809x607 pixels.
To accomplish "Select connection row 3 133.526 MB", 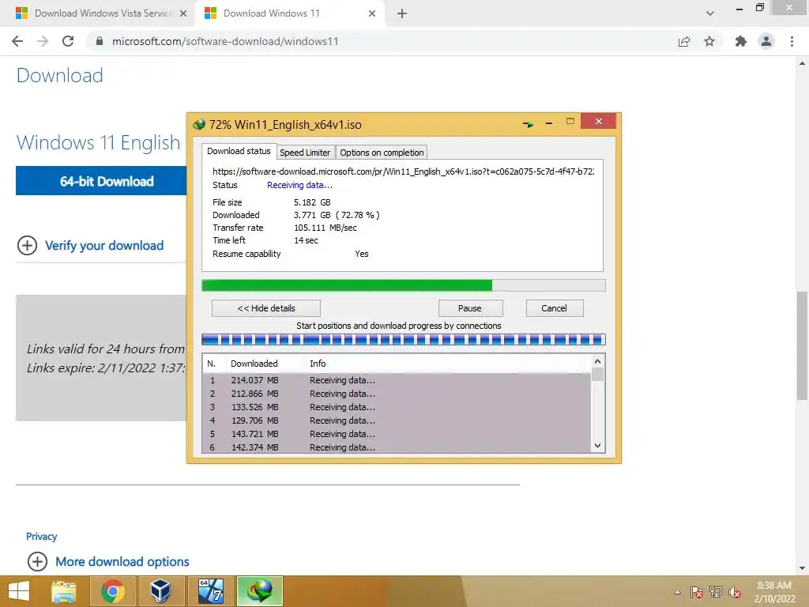I will (x=396, y=407).
